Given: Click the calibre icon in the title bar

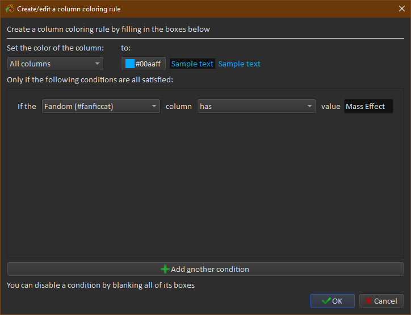Looking at the screenshot, I should coord(10,9).
